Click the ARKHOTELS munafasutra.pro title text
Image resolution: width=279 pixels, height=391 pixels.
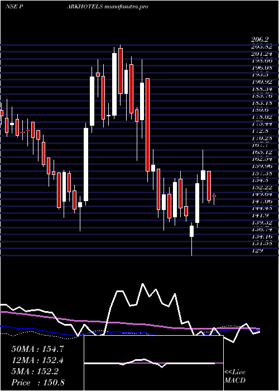(x=108, y=7)
